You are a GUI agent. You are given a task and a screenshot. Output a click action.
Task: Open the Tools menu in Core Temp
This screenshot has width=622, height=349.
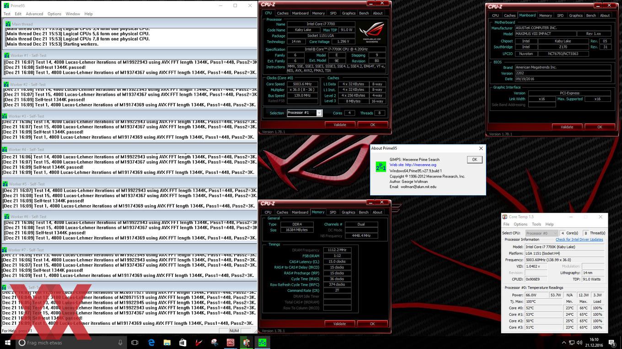point(536,224)
